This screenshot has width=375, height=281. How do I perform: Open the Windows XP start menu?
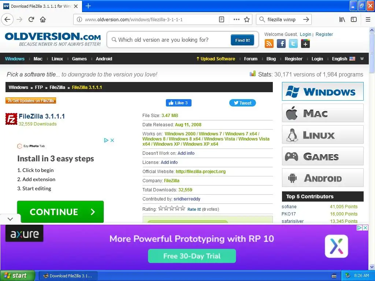(x=17, y=276)
